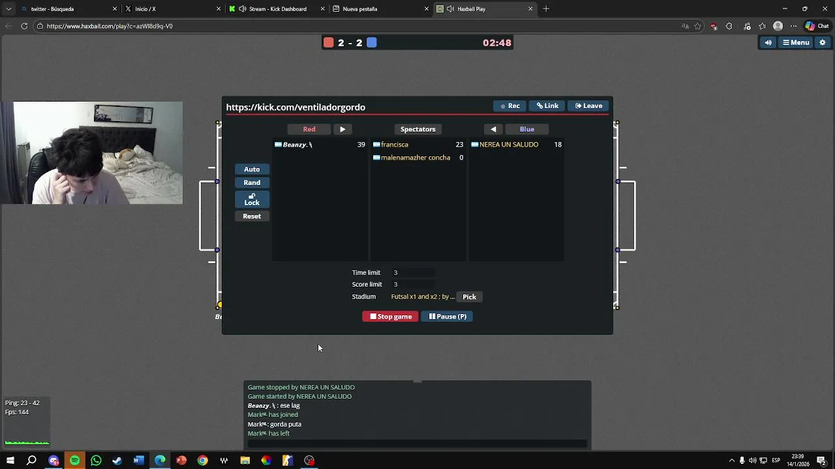Click the red team score square
This screenshot has height=469, width=835.
[x=329, y=42]
